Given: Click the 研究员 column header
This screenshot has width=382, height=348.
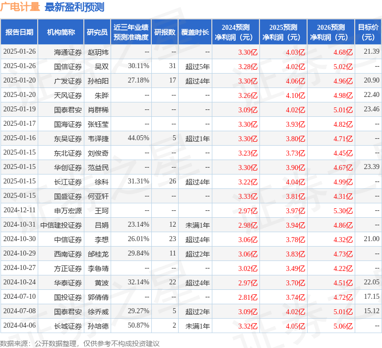Looking at the screenshot, I should point(97,32).
